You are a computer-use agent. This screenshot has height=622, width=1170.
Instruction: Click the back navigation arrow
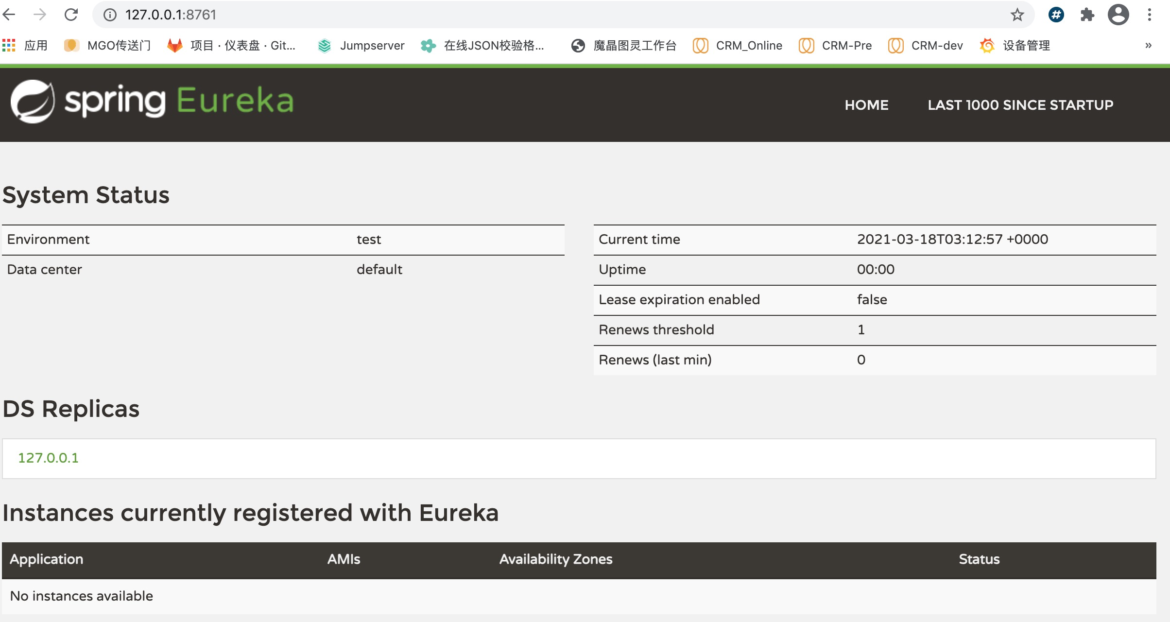click(9, 15)
